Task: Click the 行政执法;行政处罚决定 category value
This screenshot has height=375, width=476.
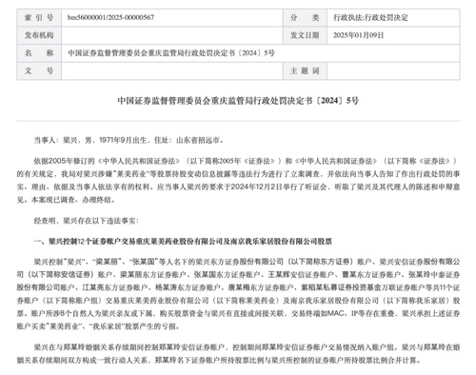Action: click(370, 17)
